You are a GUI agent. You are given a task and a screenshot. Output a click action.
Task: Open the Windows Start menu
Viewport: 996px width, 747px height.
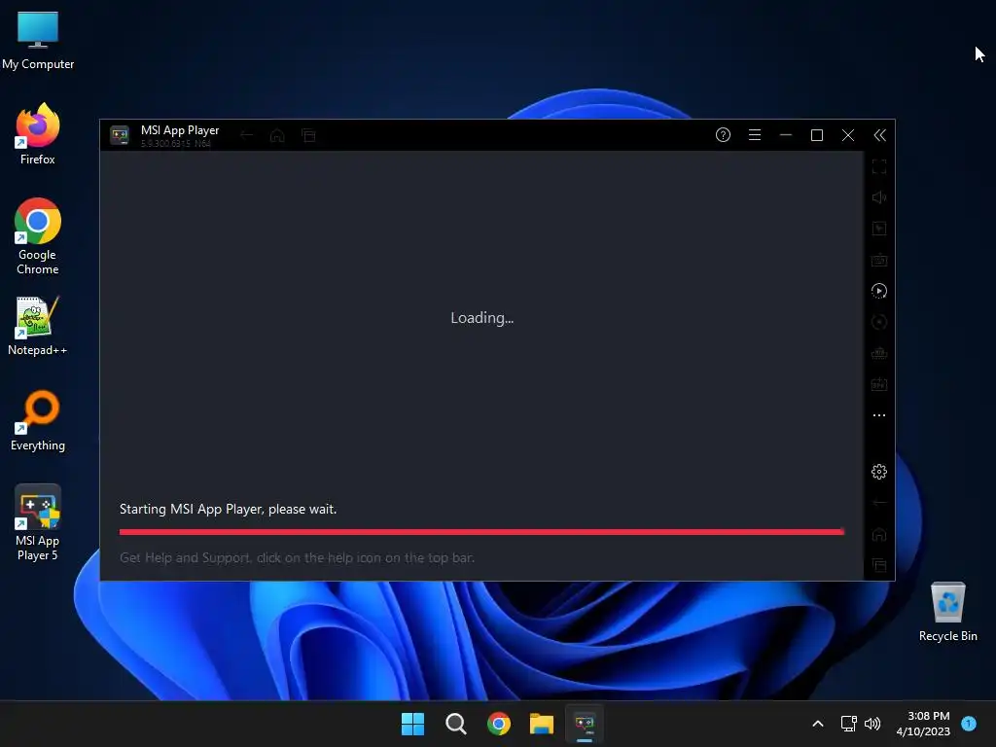tap(412, 724)
